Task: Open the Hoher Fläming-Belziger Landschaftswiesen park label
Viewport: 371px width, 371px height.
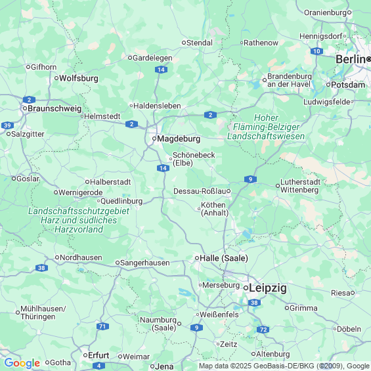Action: click(266, 127)
